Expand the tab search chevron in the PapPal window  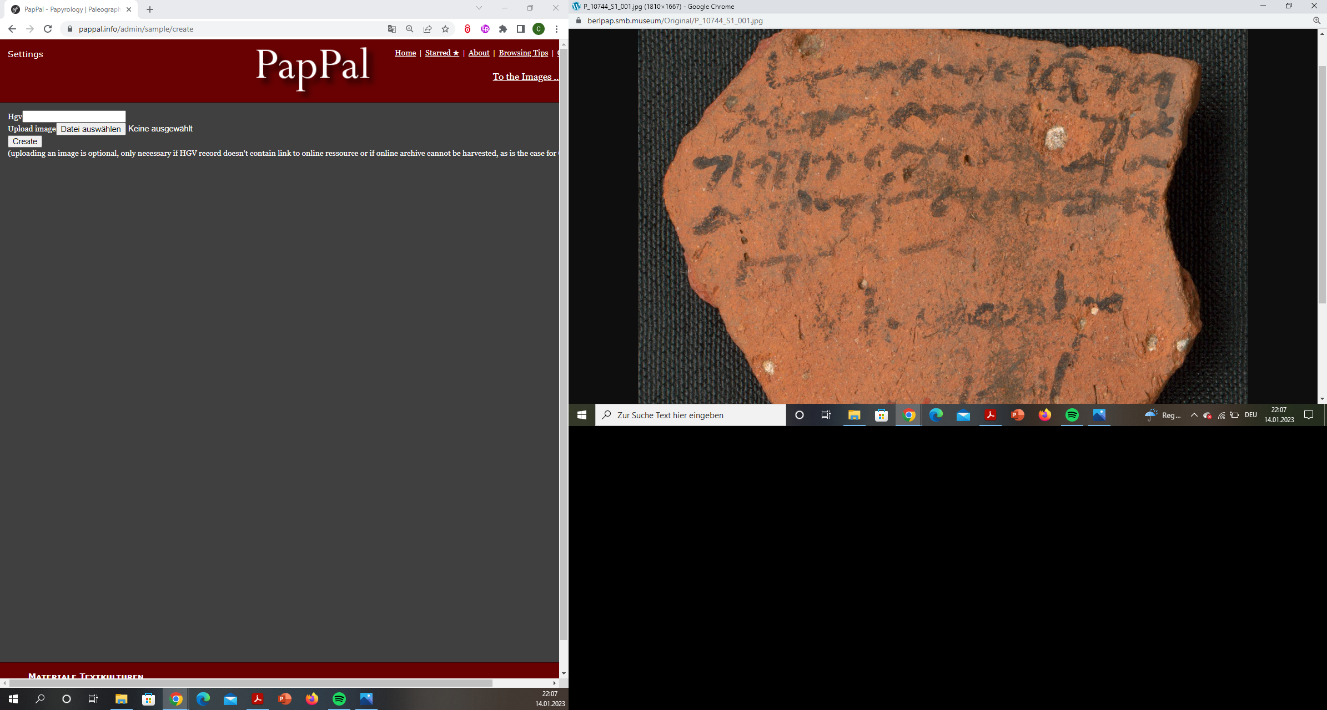(x=479, y=8)
